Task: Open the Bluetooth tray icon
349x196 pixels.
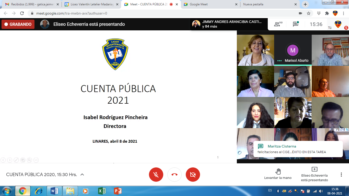Action: [278, 191]
